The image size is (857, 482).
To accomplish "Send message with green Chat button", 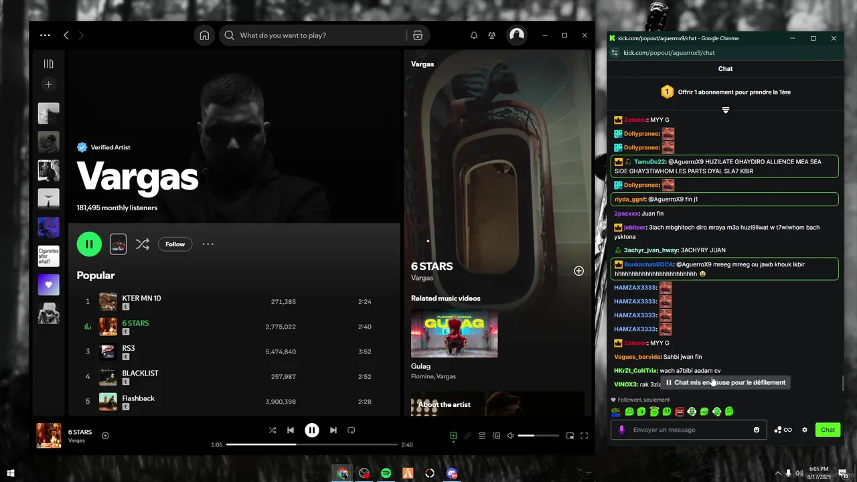I will click(828, 430).
